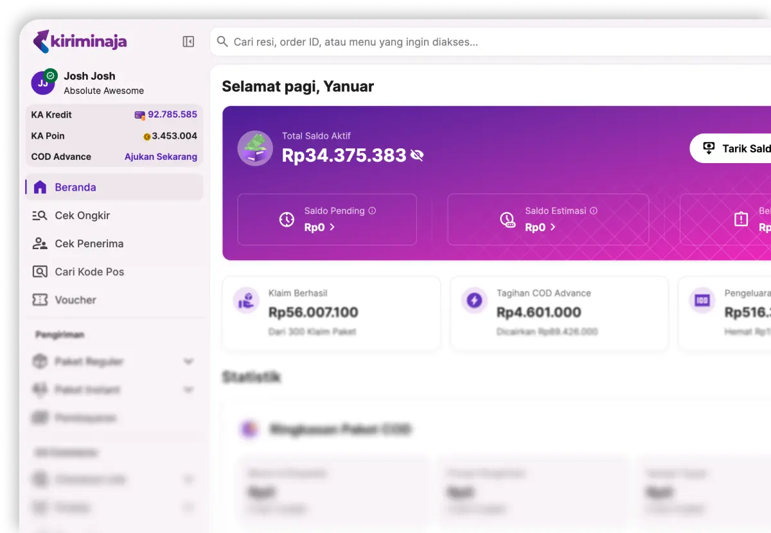Click the KA Poin value 3.453.004

175,136
